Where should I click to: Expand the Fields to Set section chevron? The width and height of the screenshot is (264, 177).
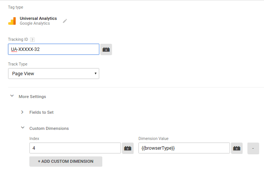[22, 112]
